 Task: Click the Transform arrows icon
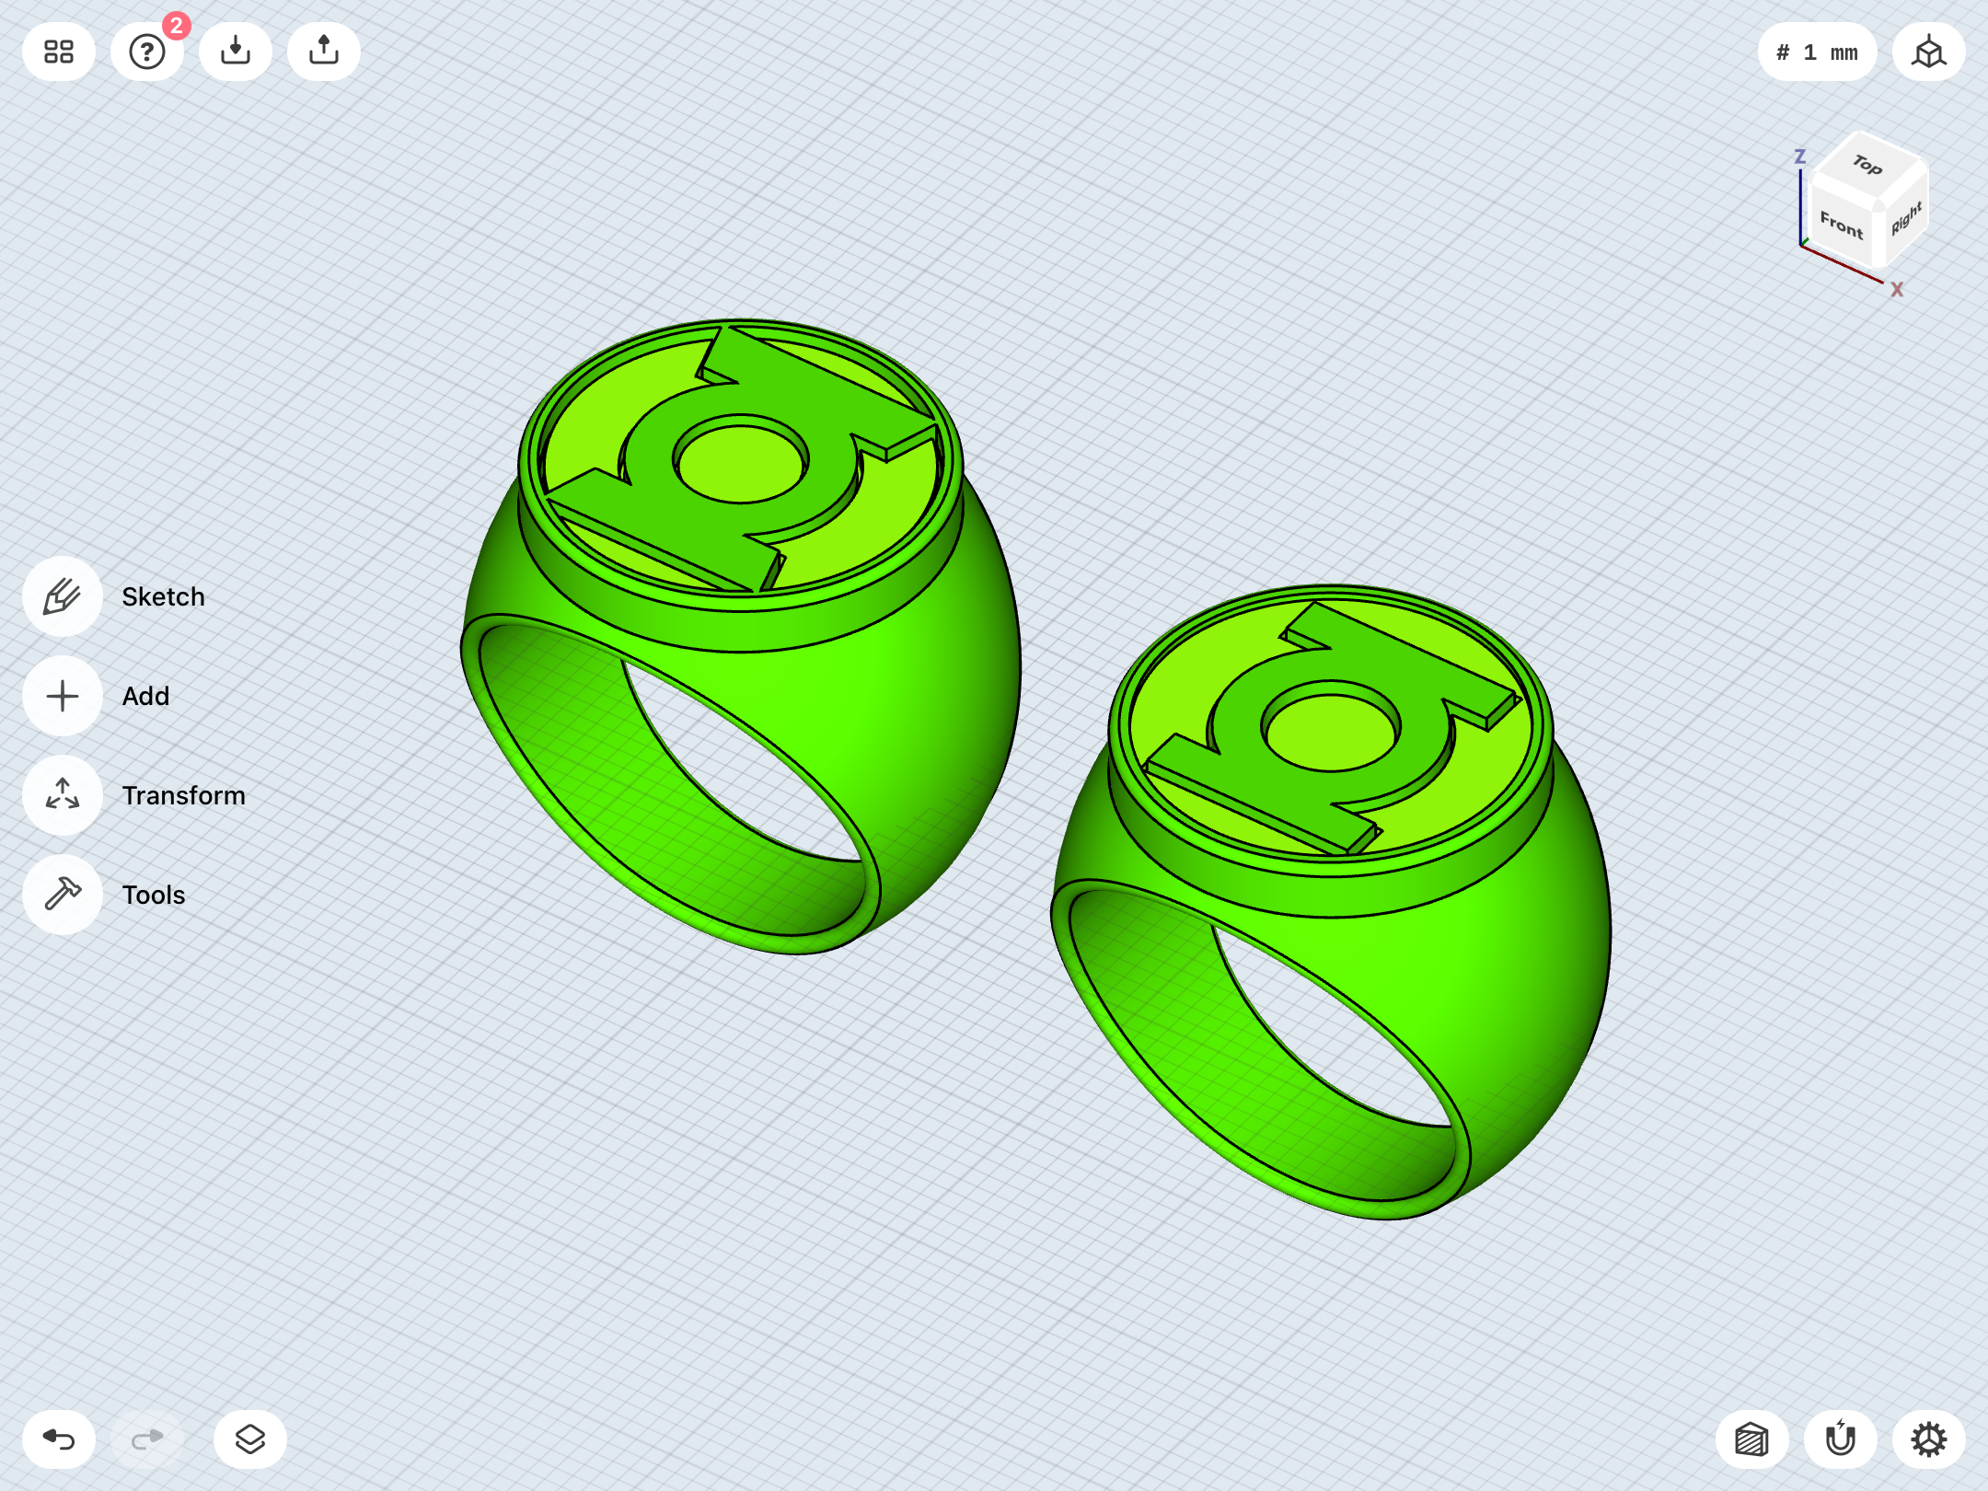[63, 795]
